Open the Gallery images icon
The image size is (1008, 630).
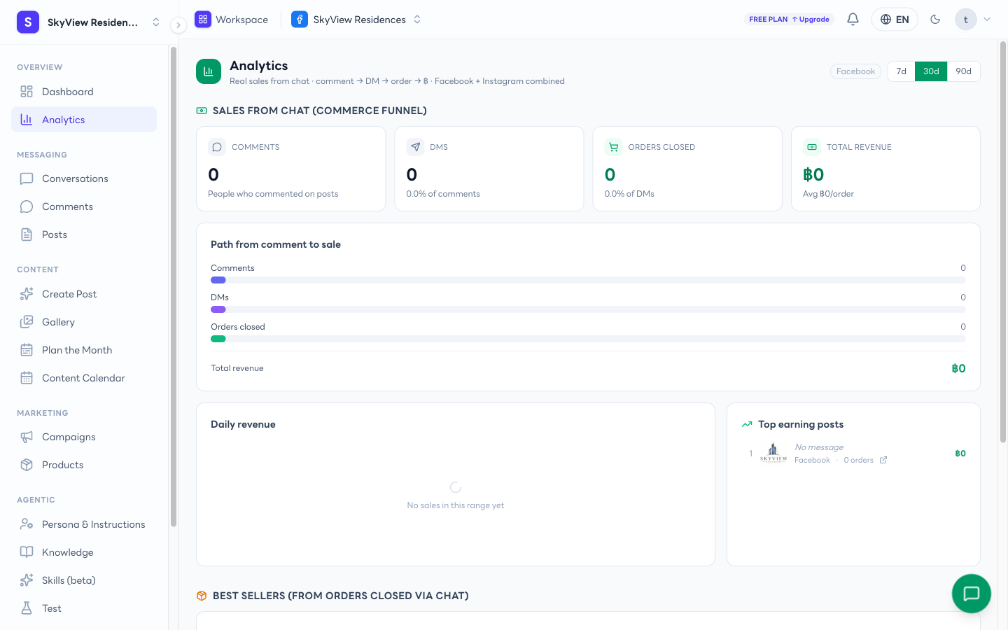(x=27, y=322)
